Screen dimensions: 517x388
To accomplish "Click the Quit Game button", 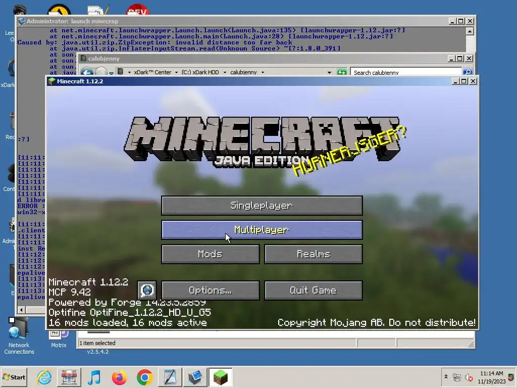I will [313, 290].
